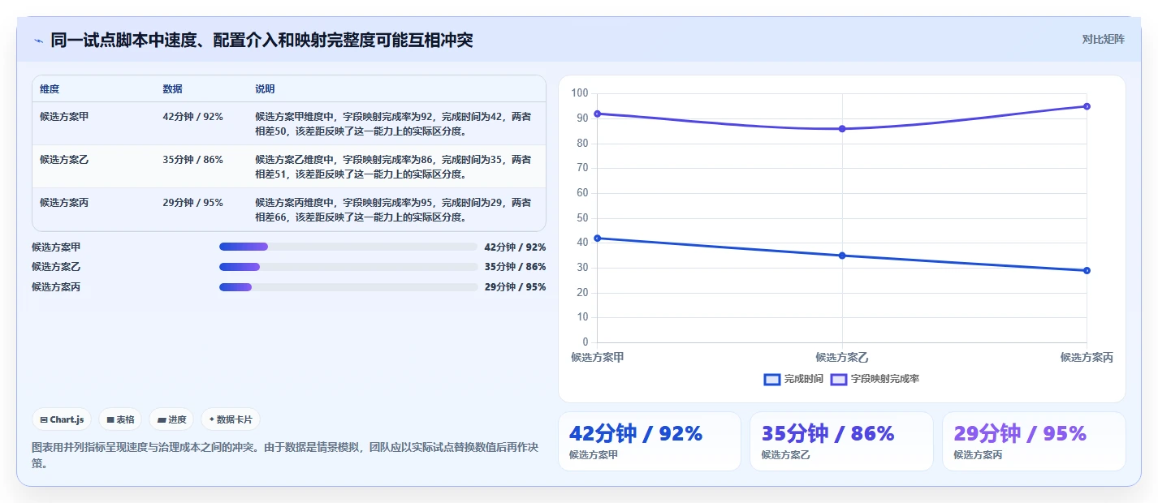Click the 候选方案甲 label beside its progress bar
The width and height of the screenshot is (1158, 503).
click(56, 247)
